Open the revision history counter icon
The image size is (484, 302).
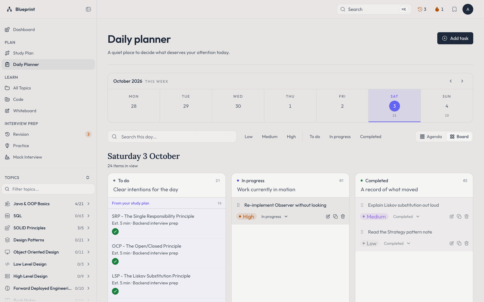422,9
